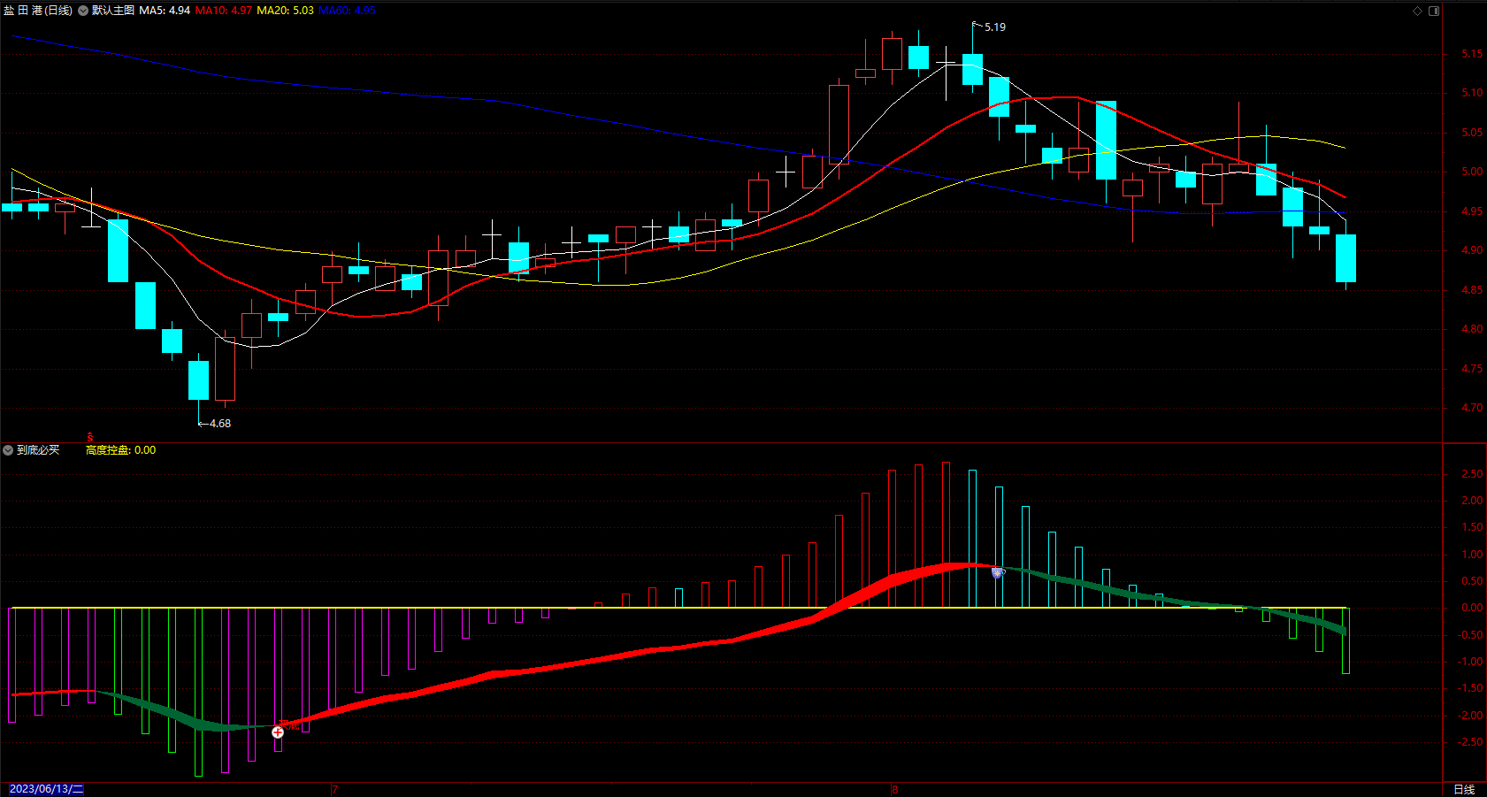Click the red S signal marker
Image resolution: width=1487 pixels, height=797 pixels.
tap(90, 438)
